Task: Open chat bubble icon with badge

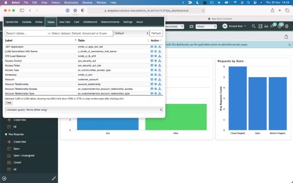Action: pyautogui.click(x=272, y=26)
